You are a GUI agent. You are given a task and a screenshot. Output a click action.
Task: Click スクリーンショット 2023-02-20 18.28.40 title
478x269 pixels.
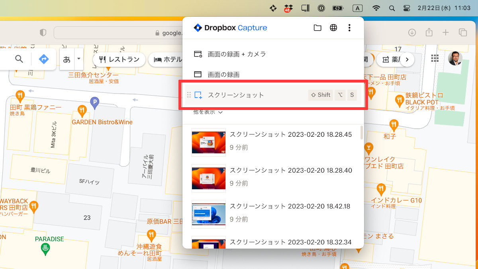click(x=291, y=170)
